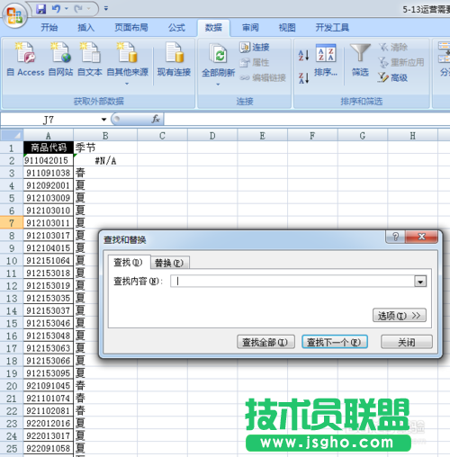Expand find options with 选项 button

400,316
